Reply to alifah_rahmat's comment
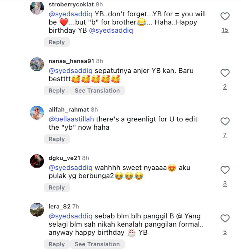 pyautogui.click(x=57, y=139)
